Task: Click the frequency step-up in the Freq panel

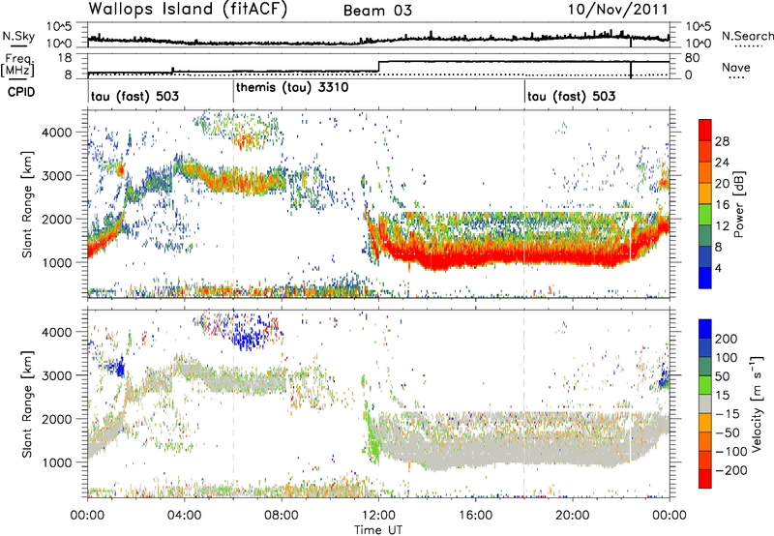Action: pyautogui.click(x=378, y=67)
